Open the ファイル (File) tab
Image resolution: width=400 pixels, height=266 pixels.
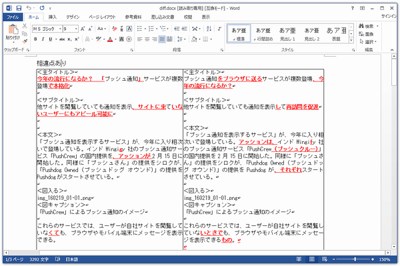coord(13,17)
